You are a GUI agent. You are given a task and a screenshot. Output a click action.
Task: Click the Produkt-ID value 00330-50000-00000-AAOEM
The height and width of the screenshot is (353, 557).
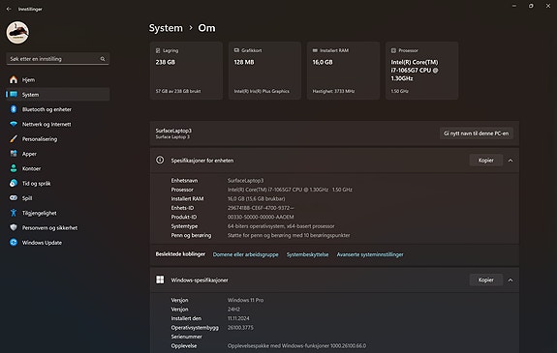pos(261,218)
